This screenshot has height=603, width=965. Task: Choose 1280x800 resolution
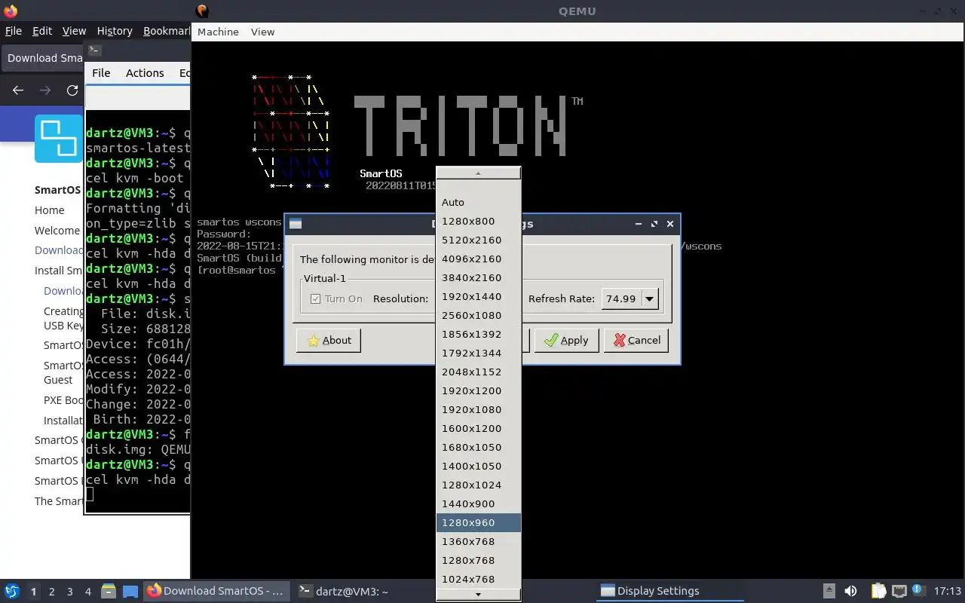pos(478,221)
